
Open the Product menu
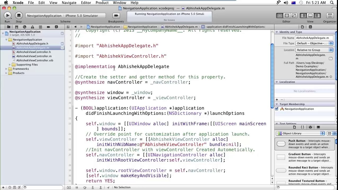(x=102, y=3)
